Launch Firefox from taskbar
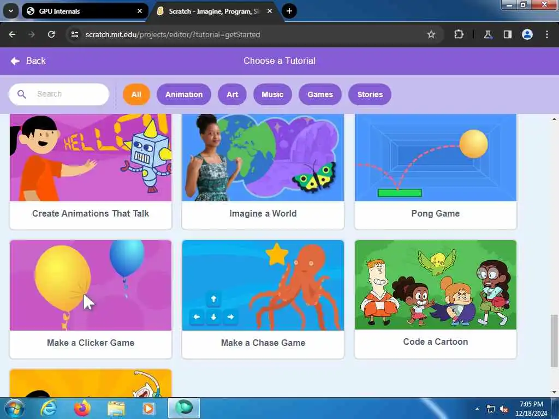Screen dimensions: 559x419 tap(82, 408)
